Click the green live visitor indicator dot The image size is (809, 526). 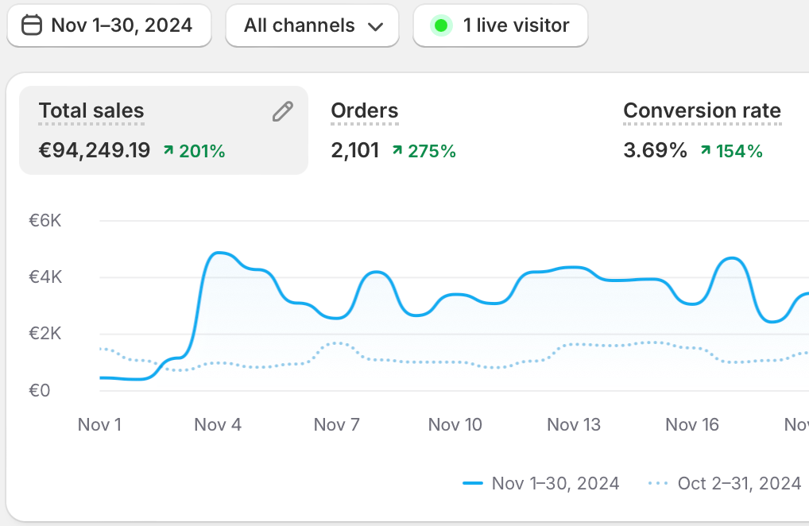(x=441, y=25)
